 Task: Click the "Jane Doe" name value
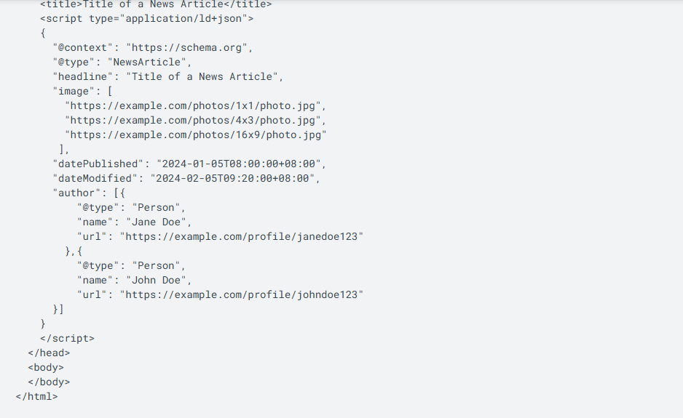coord(159,222)
